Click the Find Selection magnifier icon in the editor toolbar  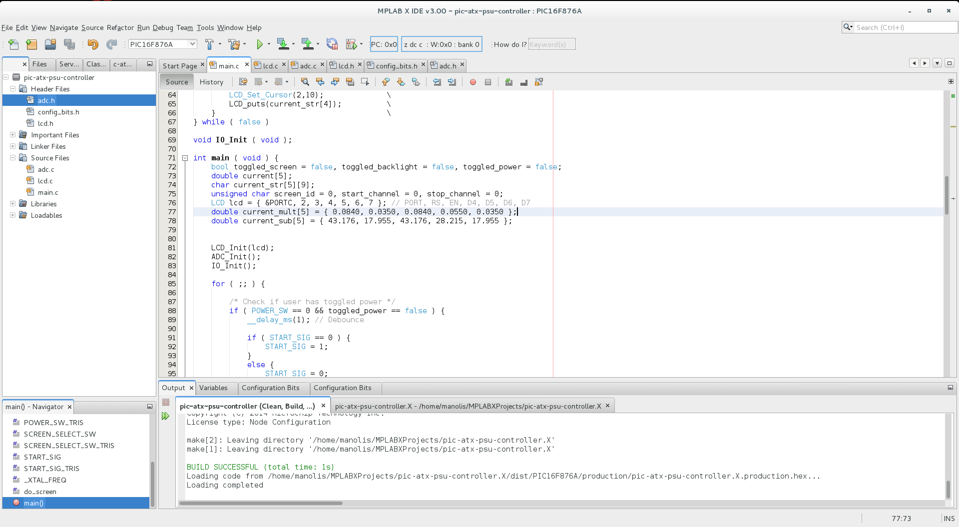[305, 82]
